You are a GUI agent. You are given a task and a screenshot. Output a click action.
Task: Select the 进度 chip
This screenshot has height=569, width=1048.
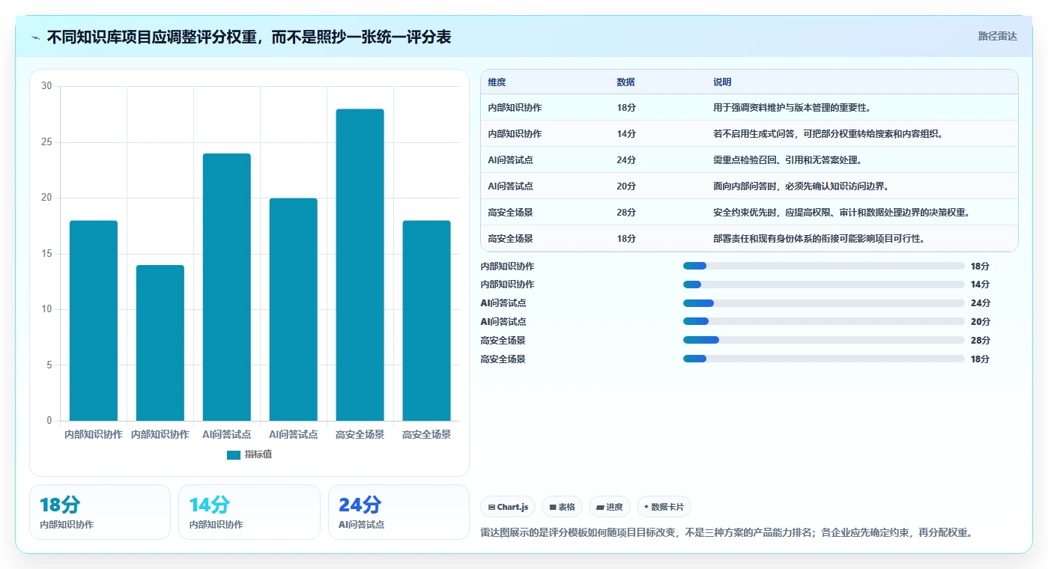coord(610,507)
